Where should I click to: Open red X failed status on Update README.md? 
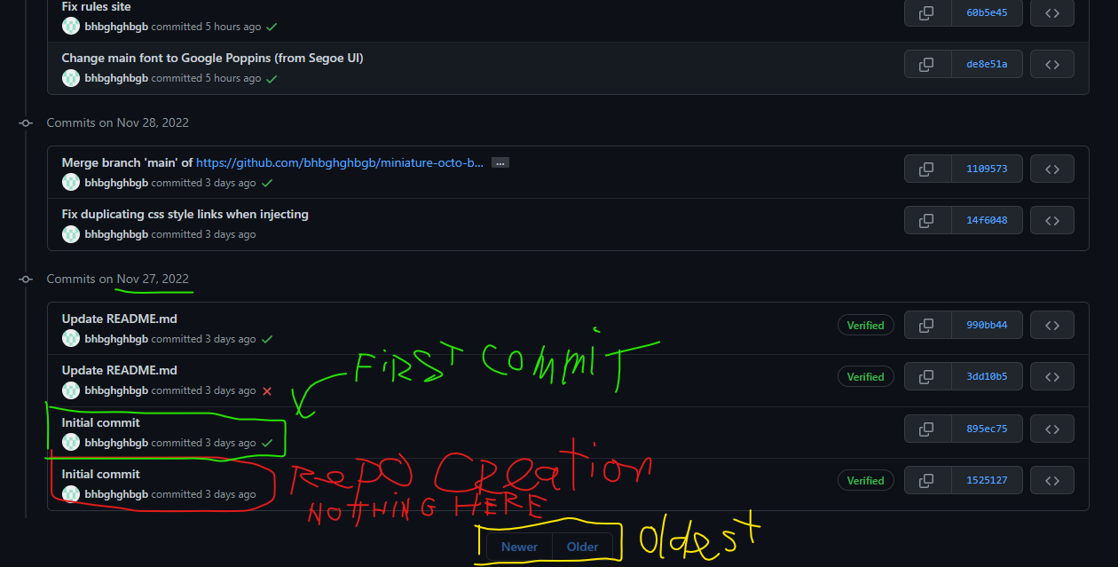267,390
